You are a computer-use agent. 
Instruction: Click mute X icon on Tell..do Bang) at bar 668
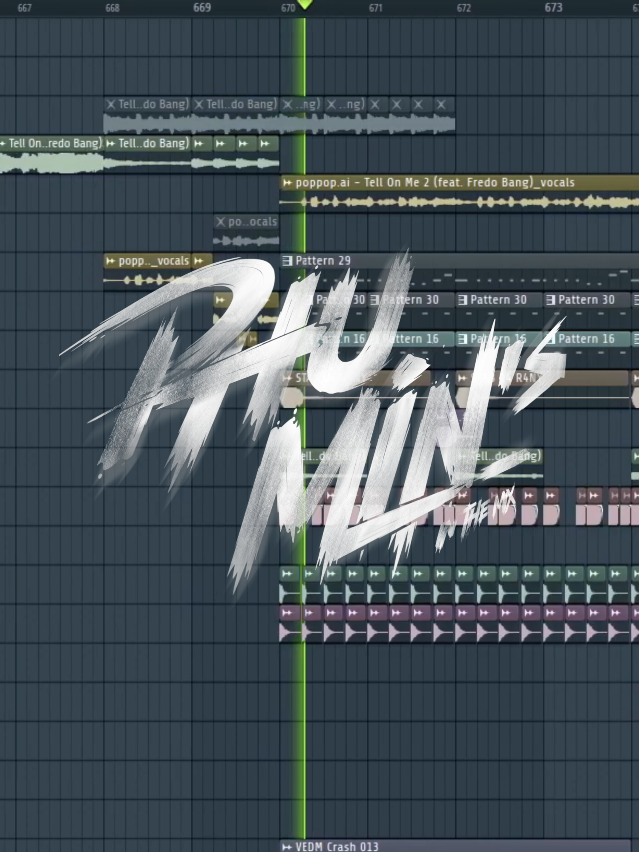(111, 104)
